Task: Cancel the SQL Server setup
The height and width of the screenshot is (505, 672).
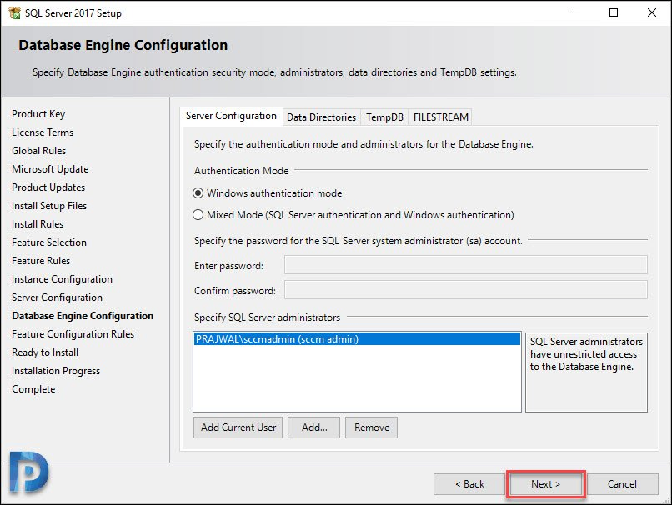Action: tap(622, 484)
